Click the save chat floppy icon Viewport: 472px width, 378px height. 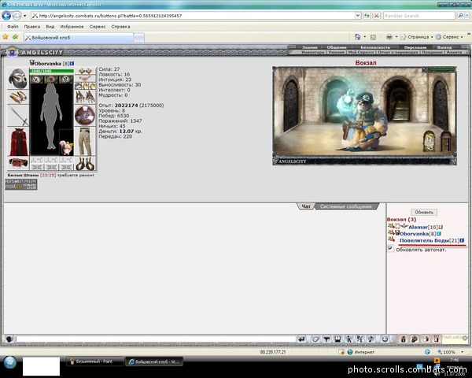tap(337, 339)
